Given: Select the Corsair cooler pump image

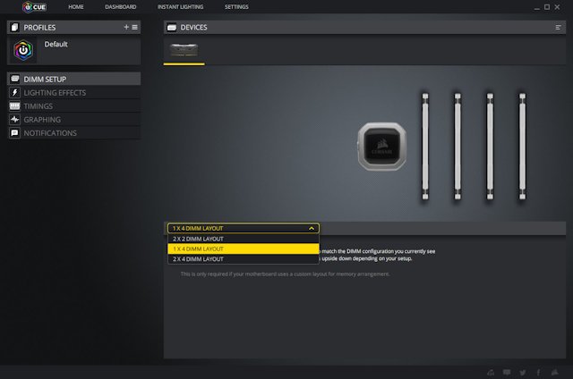Looking at the screenshot, I should click(x=382, y=147).
